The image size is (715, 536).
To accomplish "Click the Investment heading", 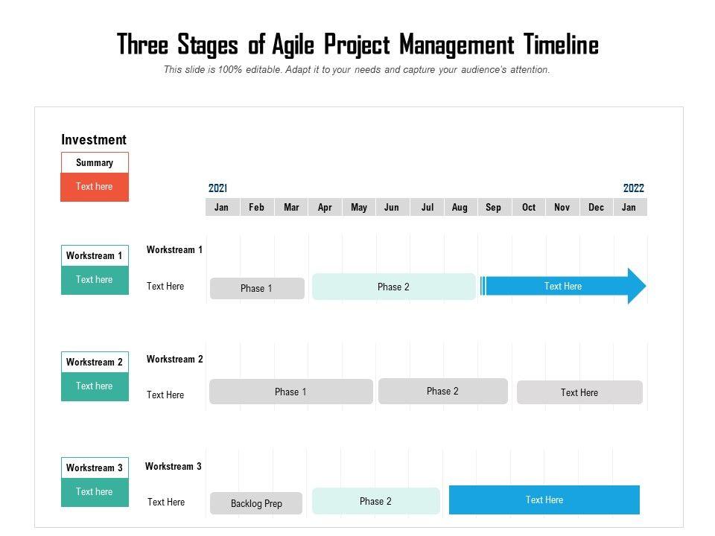I will 94,140.
